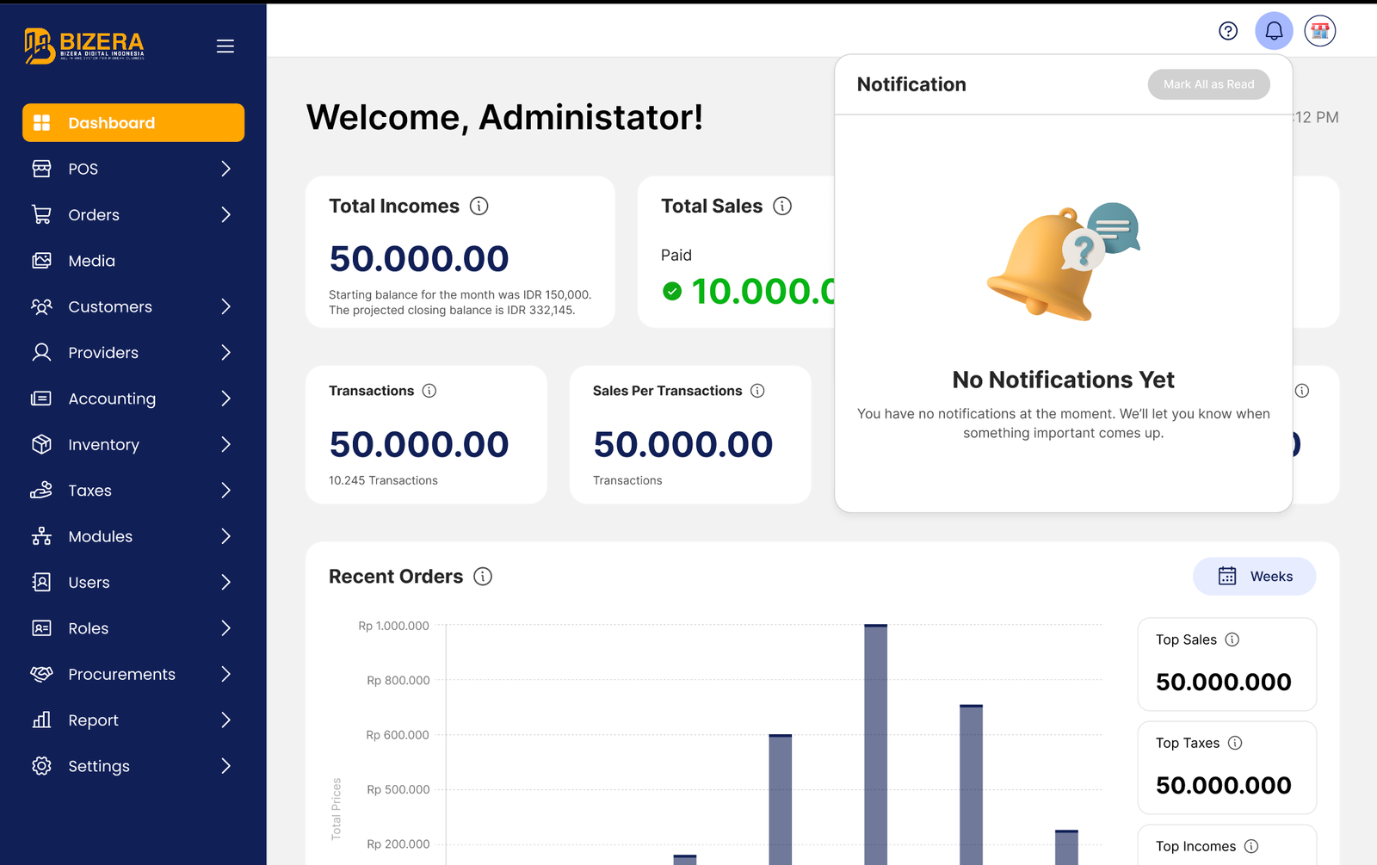Click the Top Sales 50.000.000 value
This screenshot has width=1377, height=865.
coord(1223,682)
